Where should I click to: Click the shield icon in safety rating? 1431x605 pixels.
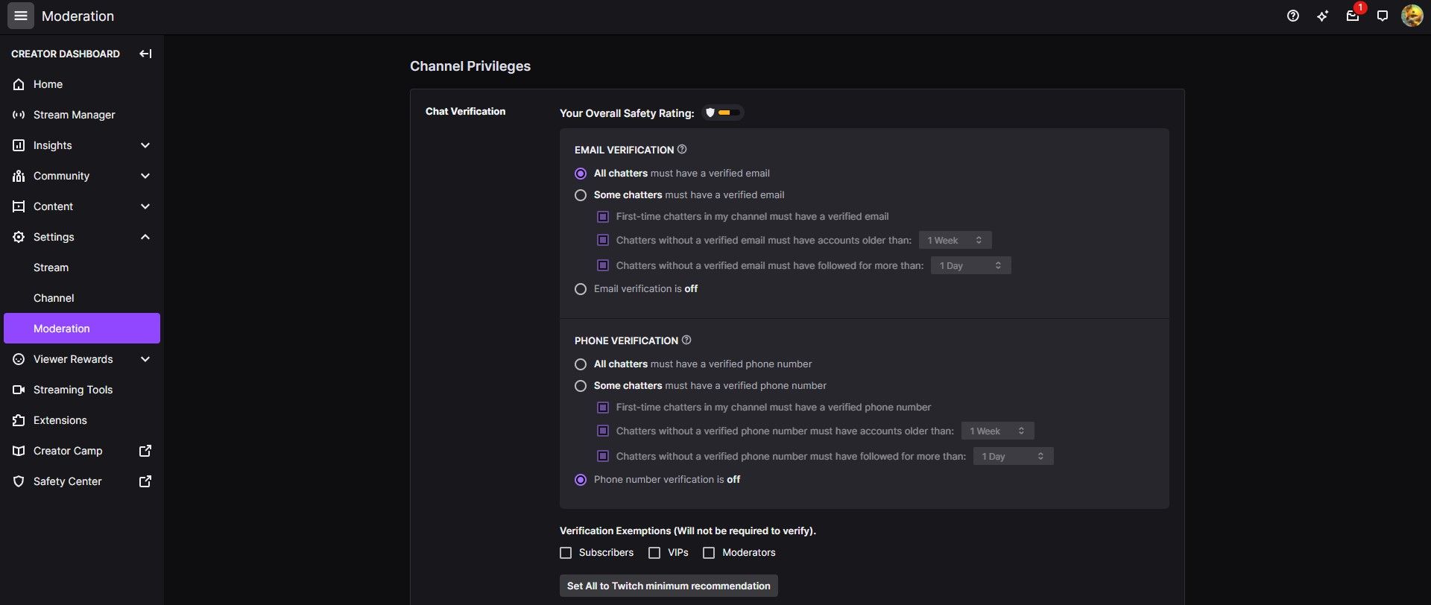710,113
